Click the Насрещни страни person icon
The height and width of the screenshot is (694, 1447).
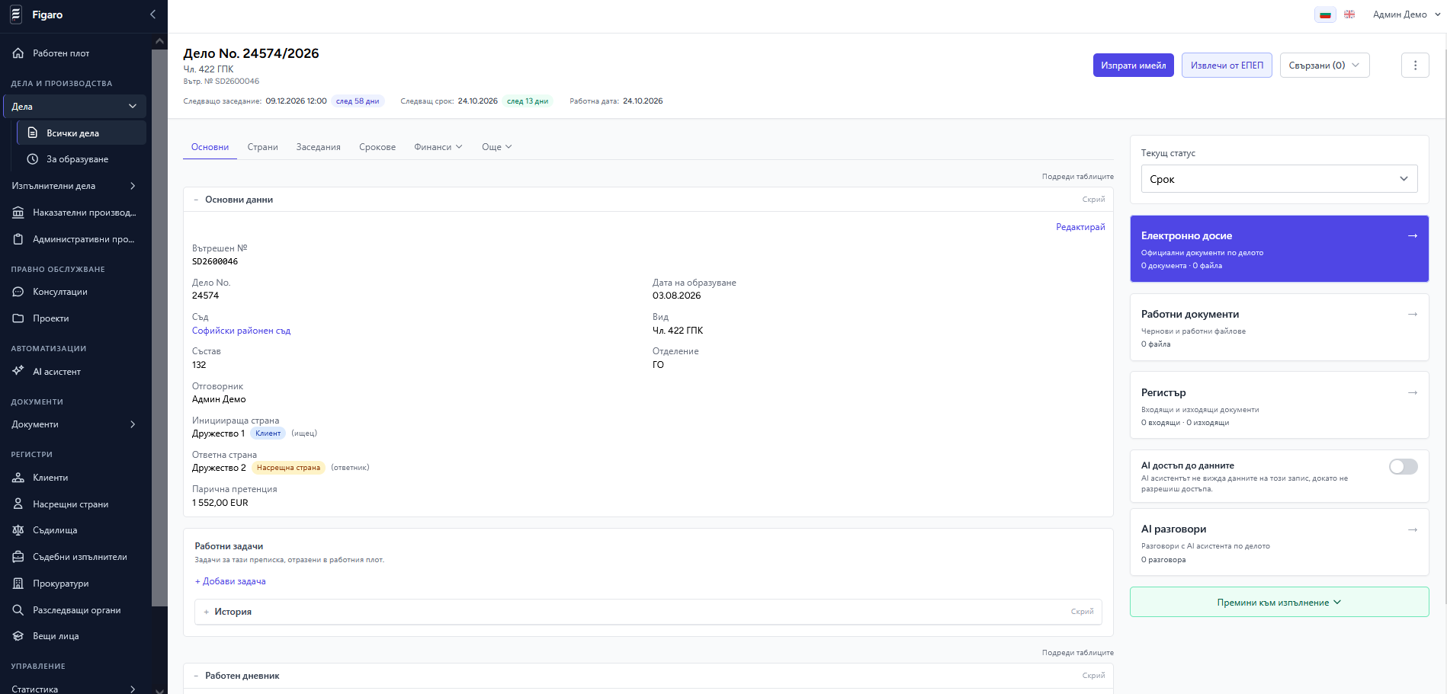[x=18, y=504]
